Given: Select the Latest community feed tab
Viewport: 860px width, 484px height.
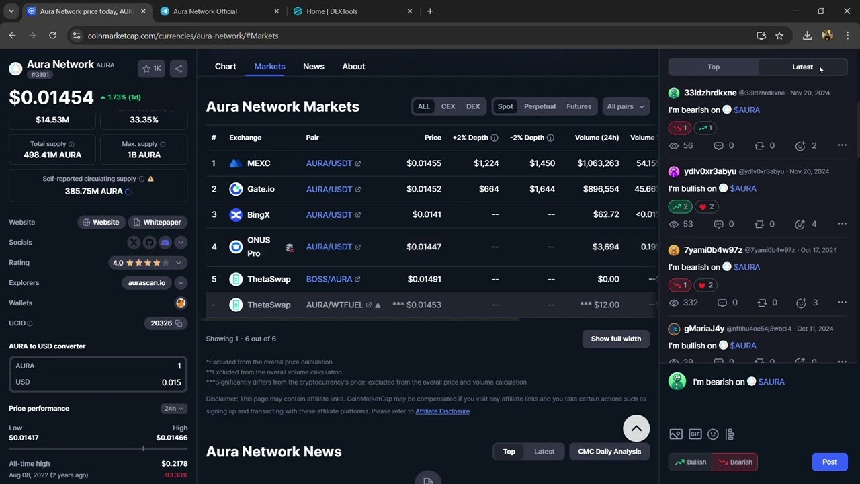Looking at the screenshot, I should point(802,67).
